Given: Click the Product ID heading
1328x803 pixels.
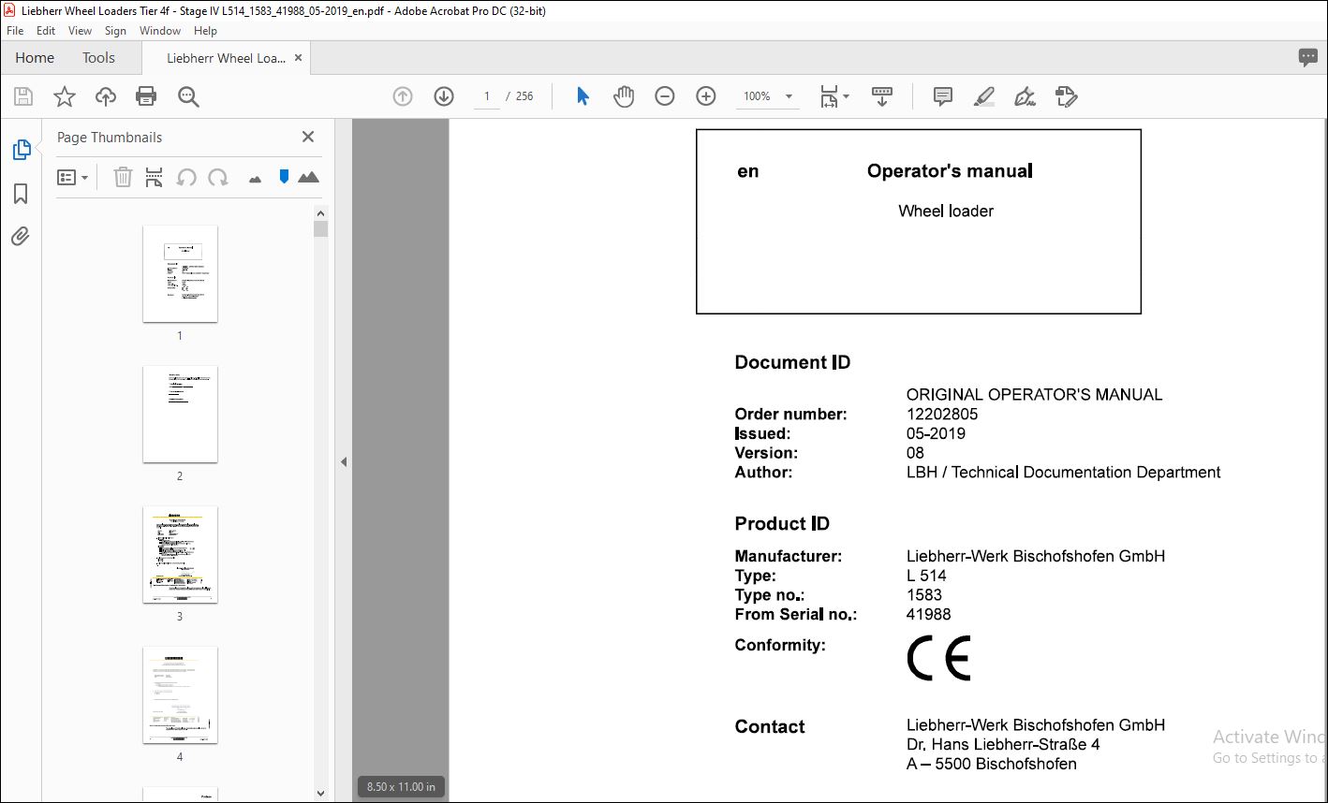Looking at the screenshot, I should (x=782, y=523).
